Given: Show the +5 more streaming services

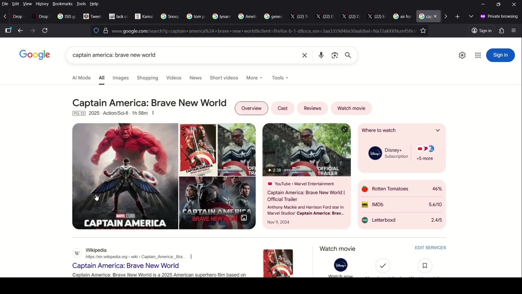Looking at the screenshot, I should point(425,153).
